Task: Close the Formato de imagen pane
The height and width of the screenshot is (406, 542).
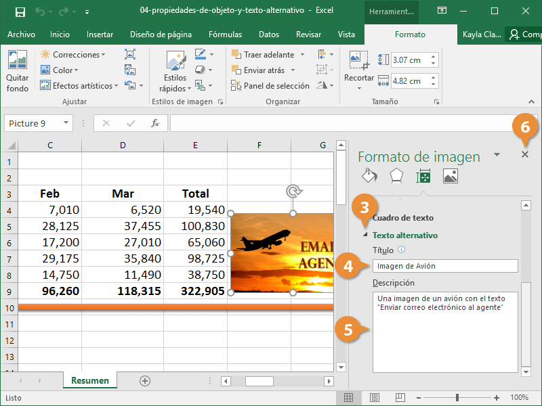Action: coord(525,155)
